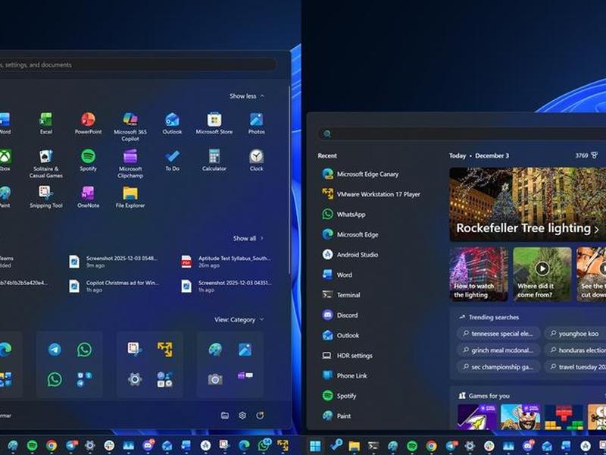Open Microsoft Clipchamp pinned app

click(130, 164)
